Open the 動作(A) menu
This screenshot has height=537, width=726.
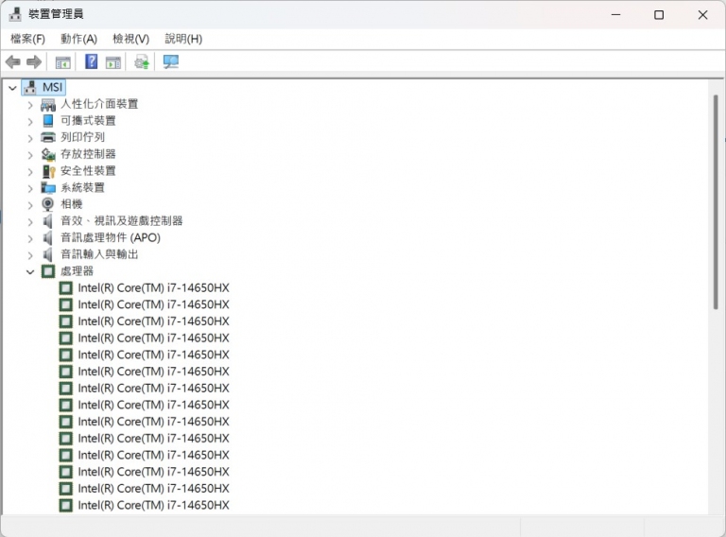pos(78,39)
